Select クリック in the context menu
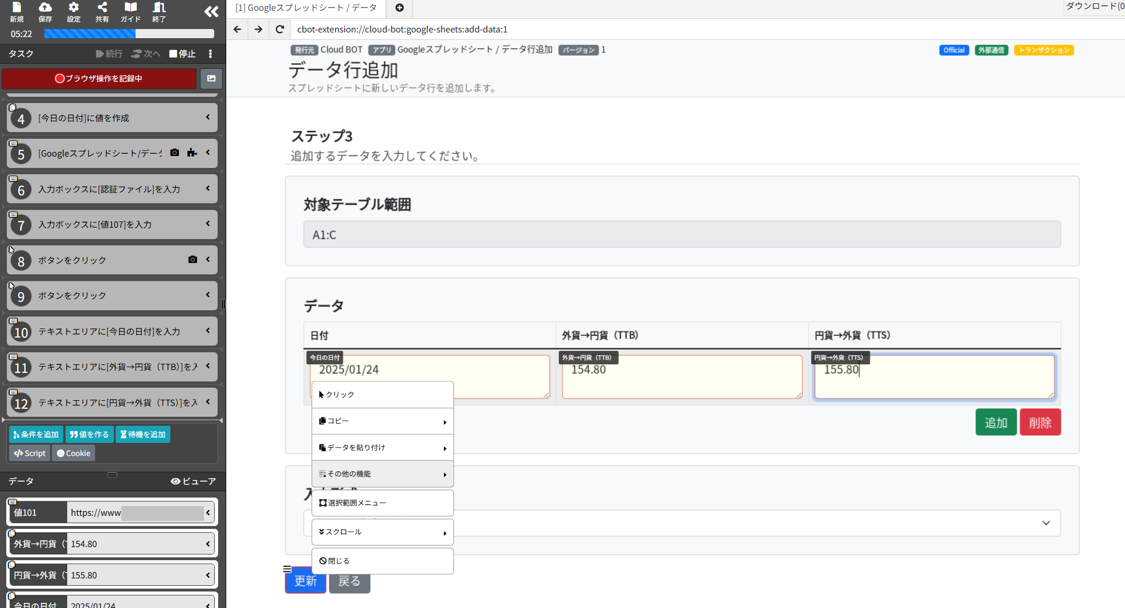This screenshot has height=608, width=1125. tap(383, 395)
